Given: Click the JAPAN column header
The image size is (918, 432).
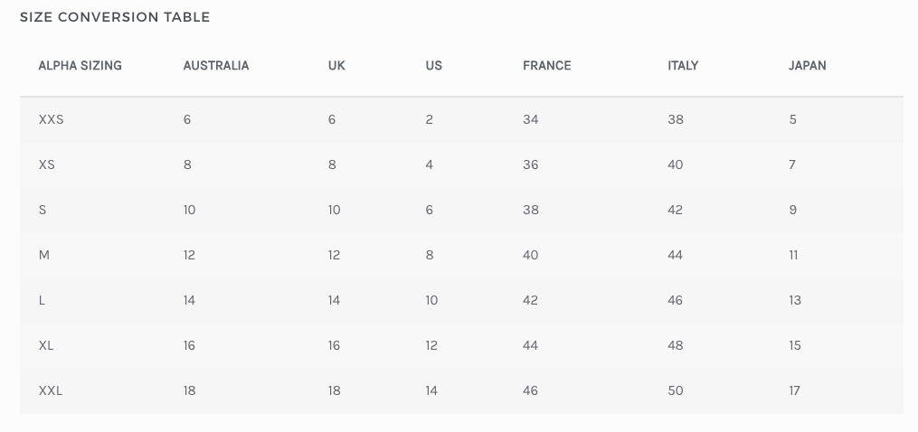Looking at the screenshot, I should point(808,66).
